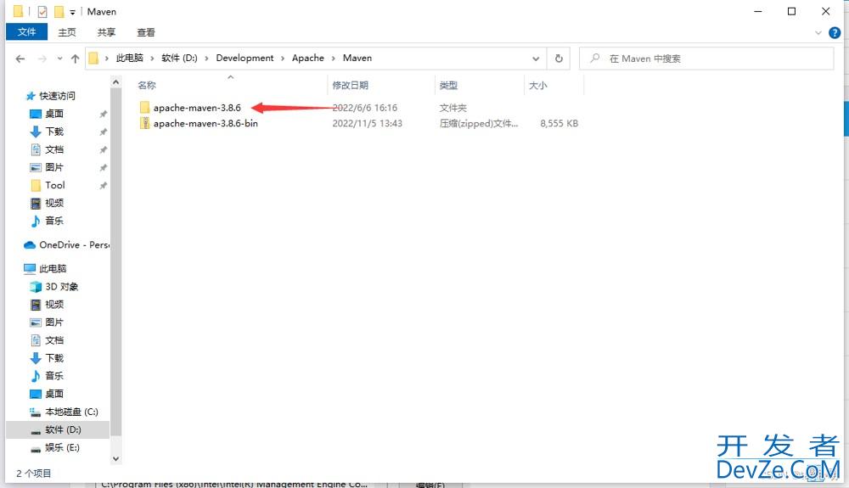The image size is (849, 488).
Task: Minimize the Maven Explorer window
Action: [x=758, y=11]
